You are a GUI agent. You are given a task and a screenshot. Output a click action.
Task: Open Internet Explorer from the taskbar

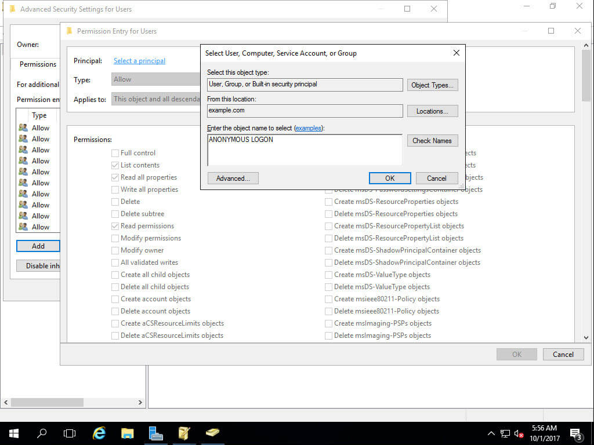[x=99, y=433]
